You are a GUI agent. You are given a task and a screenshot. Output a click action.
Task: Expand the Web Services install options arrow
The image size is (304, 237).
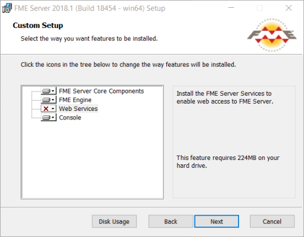coord(53,108)
